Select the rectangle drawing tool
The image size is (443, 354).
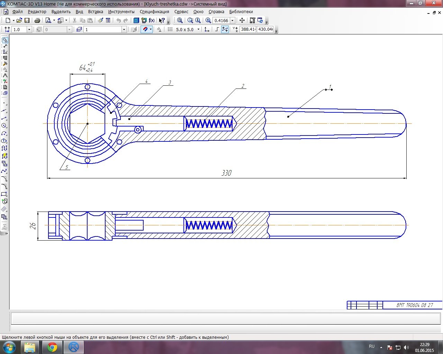4,194
